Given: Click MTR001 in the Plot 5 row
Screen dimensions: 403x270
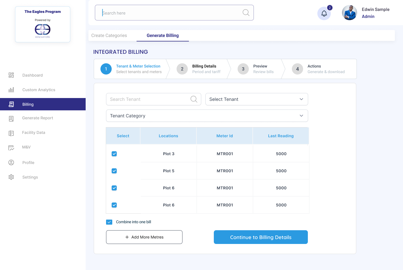Looking at the screenshot, I should (x=225, y=171).
